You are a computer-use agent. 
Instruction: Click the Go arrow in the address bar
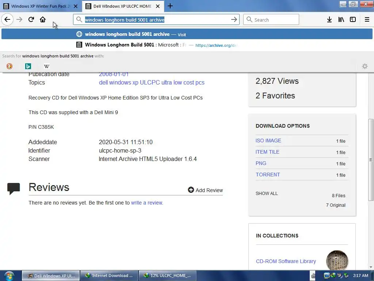(234, 20)
